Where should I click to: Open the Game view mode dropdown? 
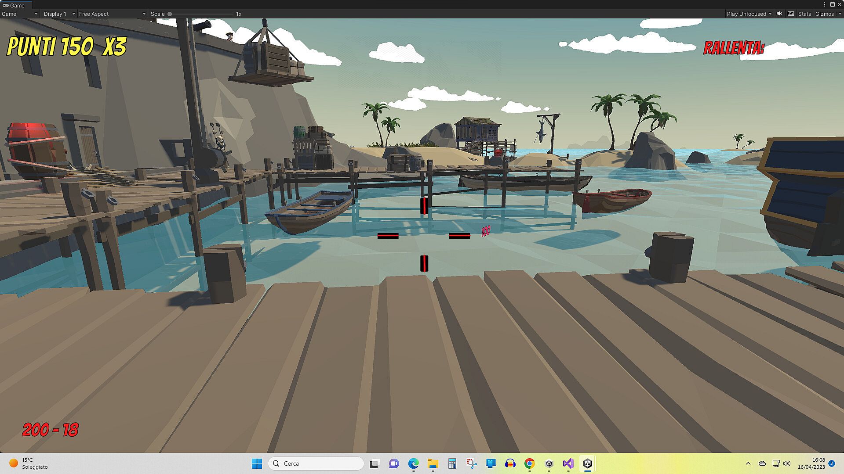(x=20, y=14)
